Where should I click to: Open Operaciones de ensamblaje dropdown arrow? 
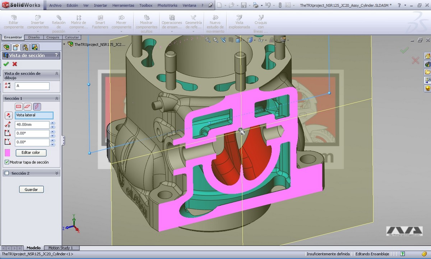click(172, 31)
